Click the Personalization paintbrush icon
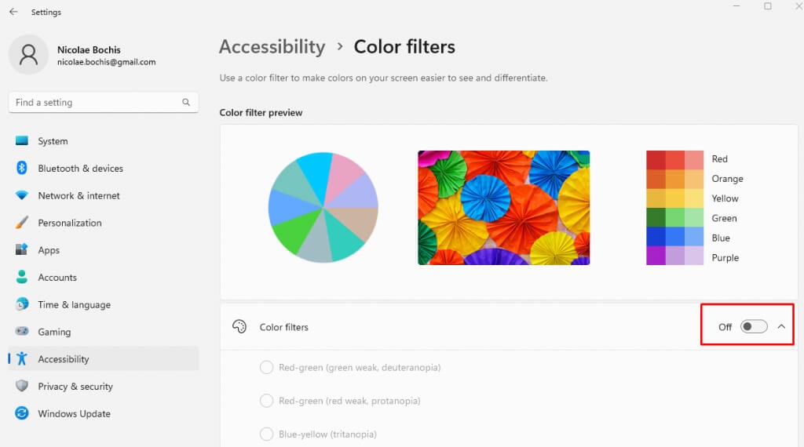 tap(22, 223)
